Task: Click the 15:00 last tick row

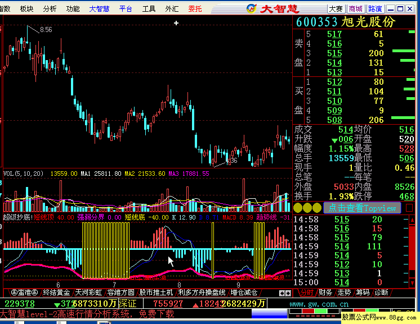Action: [350, 282]
